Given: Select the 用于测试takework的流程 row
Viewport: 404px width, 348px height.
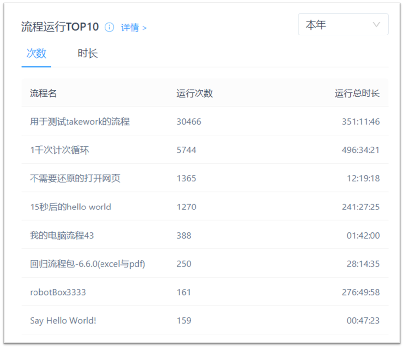Looking at the screenshot, I should [x=80, y=121].
